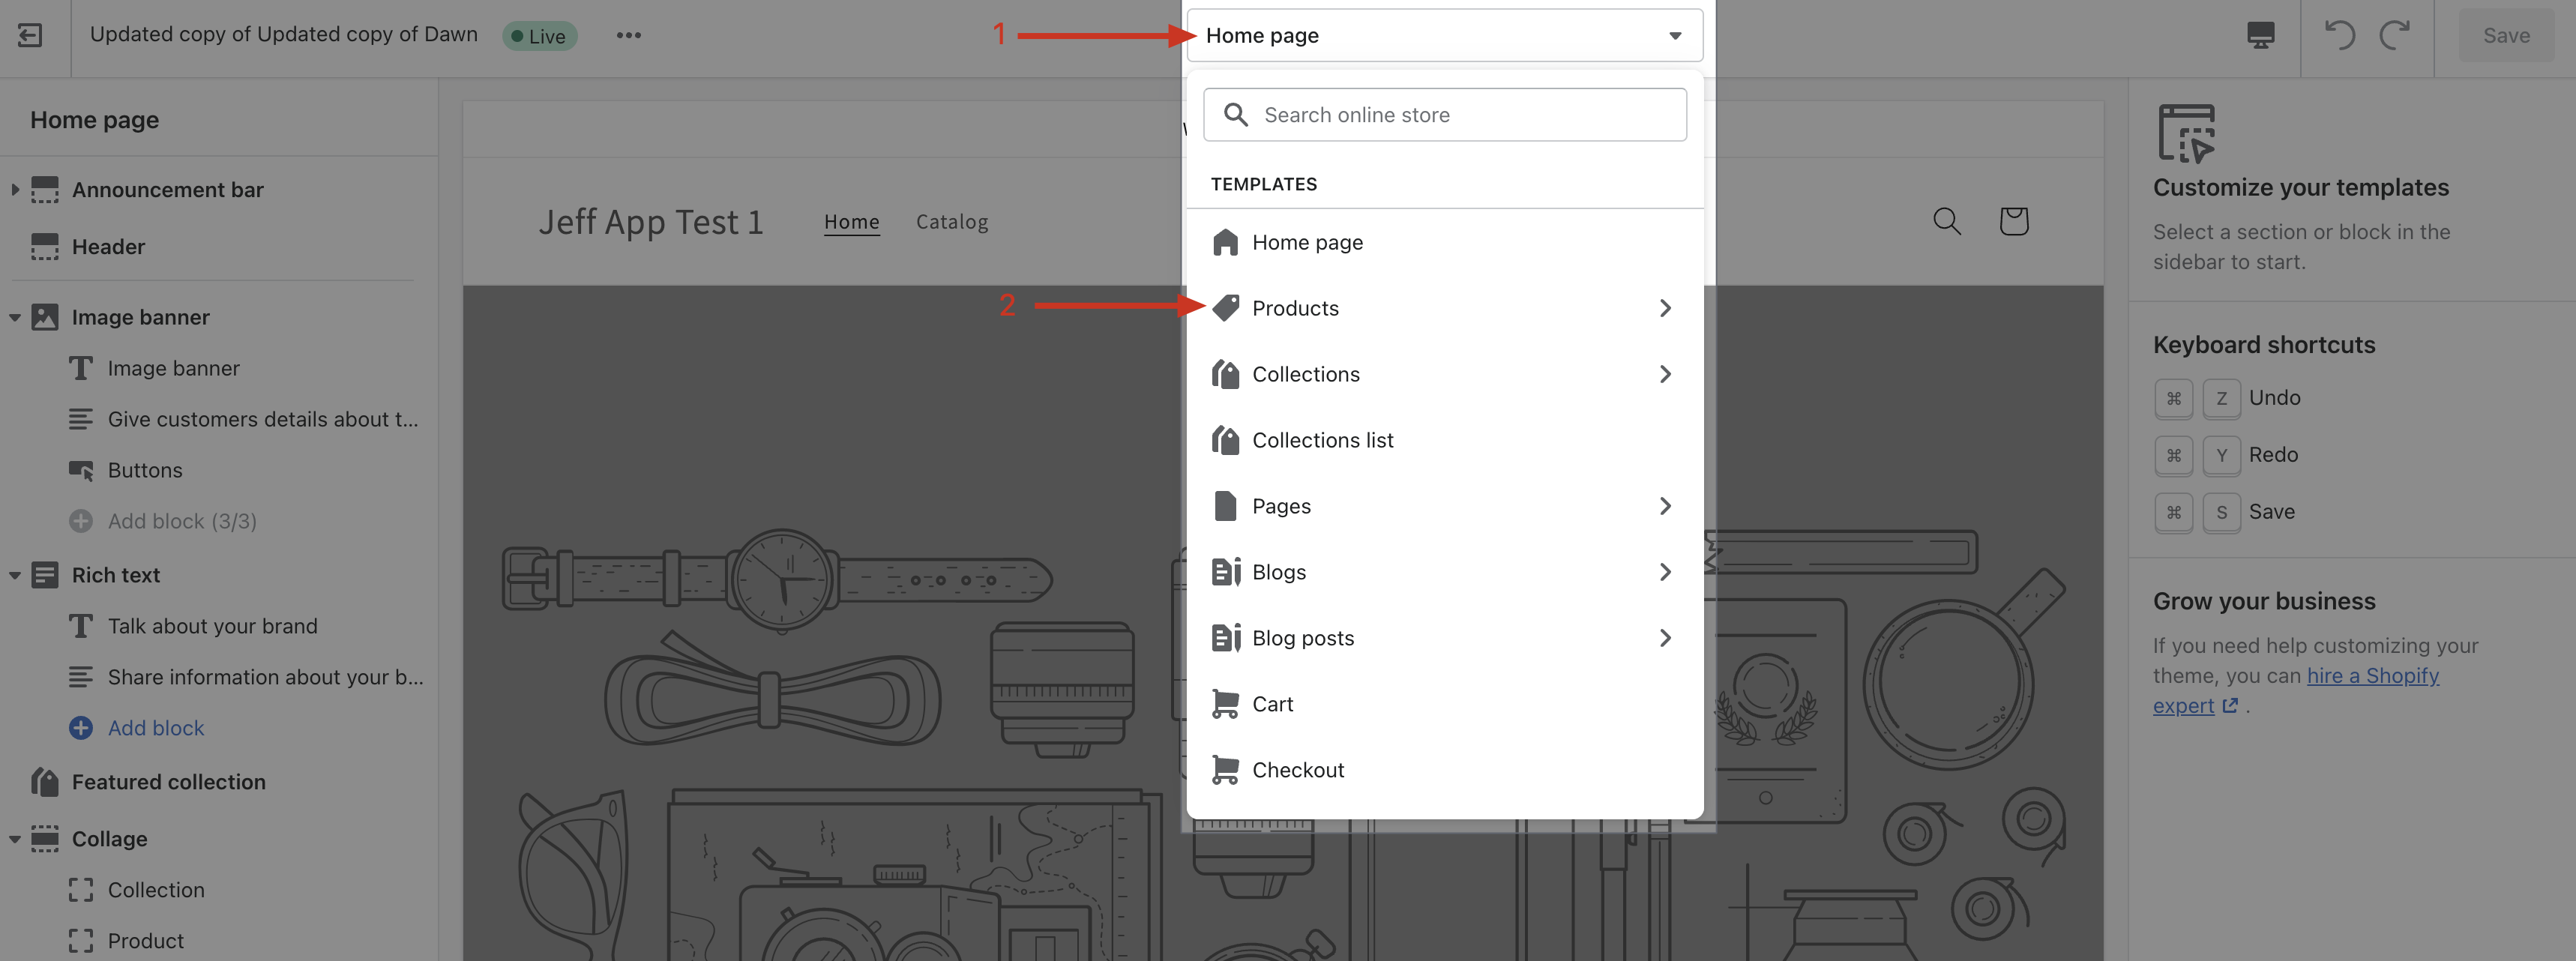Click the undo arrow icon
Screen dimensions: 2576x961
[x=2339, y=35]
